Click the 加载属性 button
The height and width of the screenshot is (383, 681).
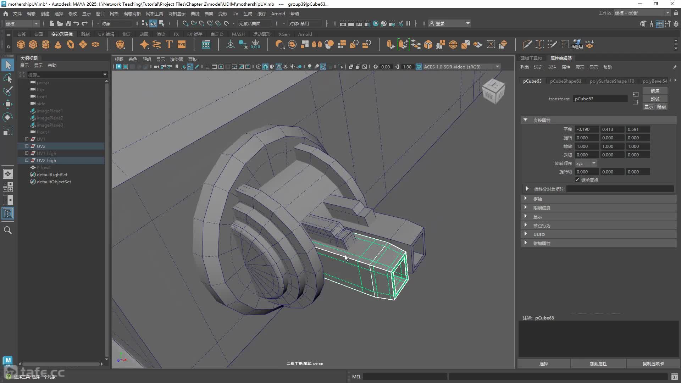(598, 363)
